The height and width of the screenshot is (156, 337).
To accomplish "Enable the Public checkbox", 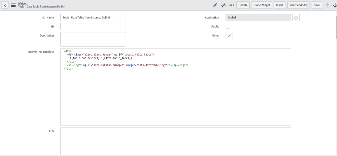I will coord(228,26).
